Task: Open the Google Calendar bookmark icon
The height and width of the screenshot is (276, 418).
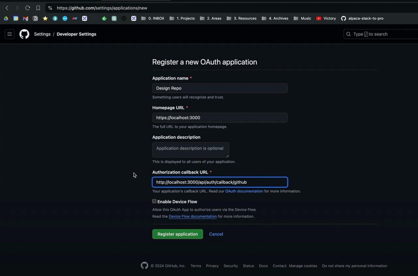Action: [x=16, y=18]
